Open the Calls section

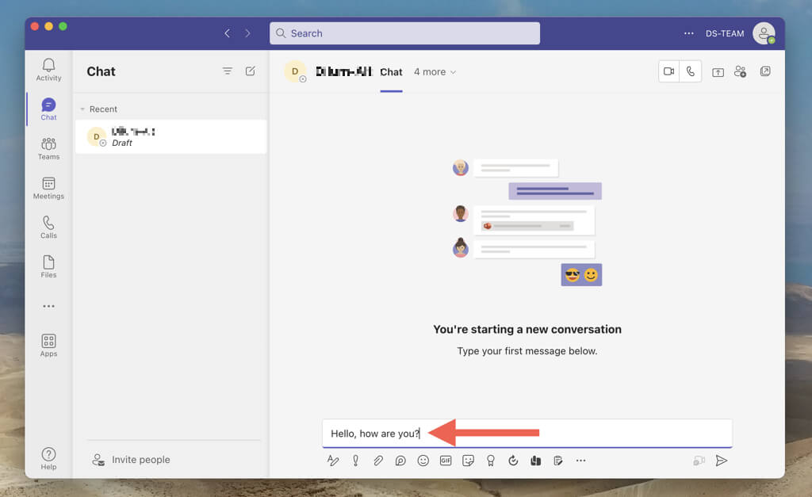[48, 227]
